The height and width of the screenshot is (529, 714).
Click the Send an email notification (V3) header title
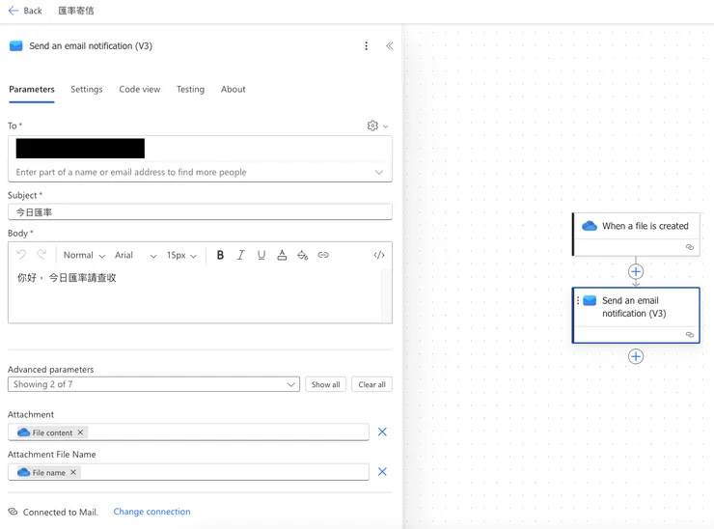pyautogui.click(x=91, y=46)
